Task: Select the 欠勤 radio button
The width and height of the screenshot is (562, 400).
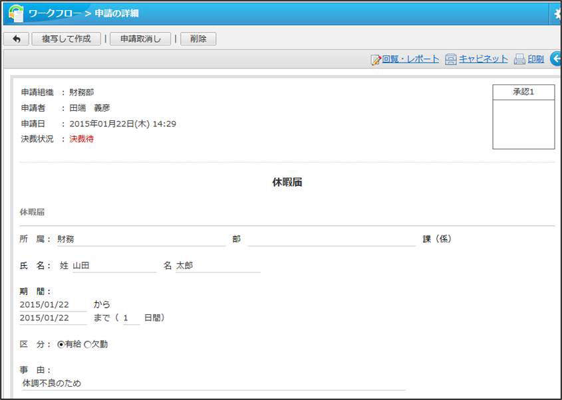Action: (87, 345)
